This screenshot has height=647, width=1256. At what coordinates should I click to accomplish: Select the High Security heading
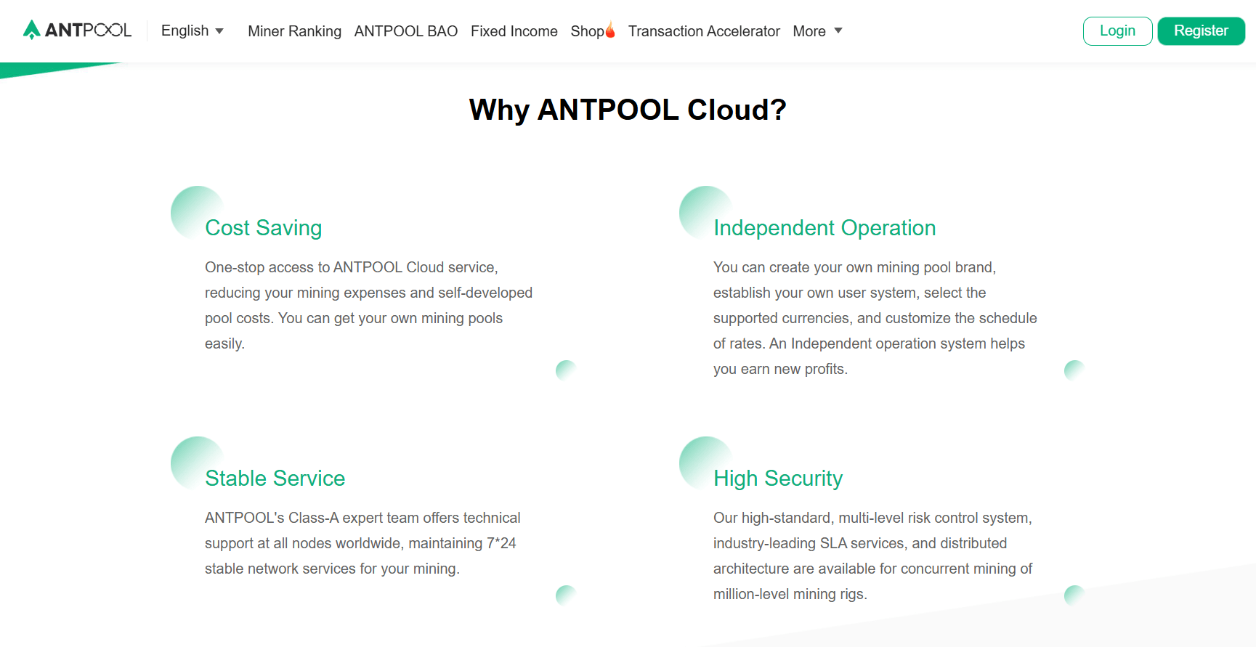[778, 479]
